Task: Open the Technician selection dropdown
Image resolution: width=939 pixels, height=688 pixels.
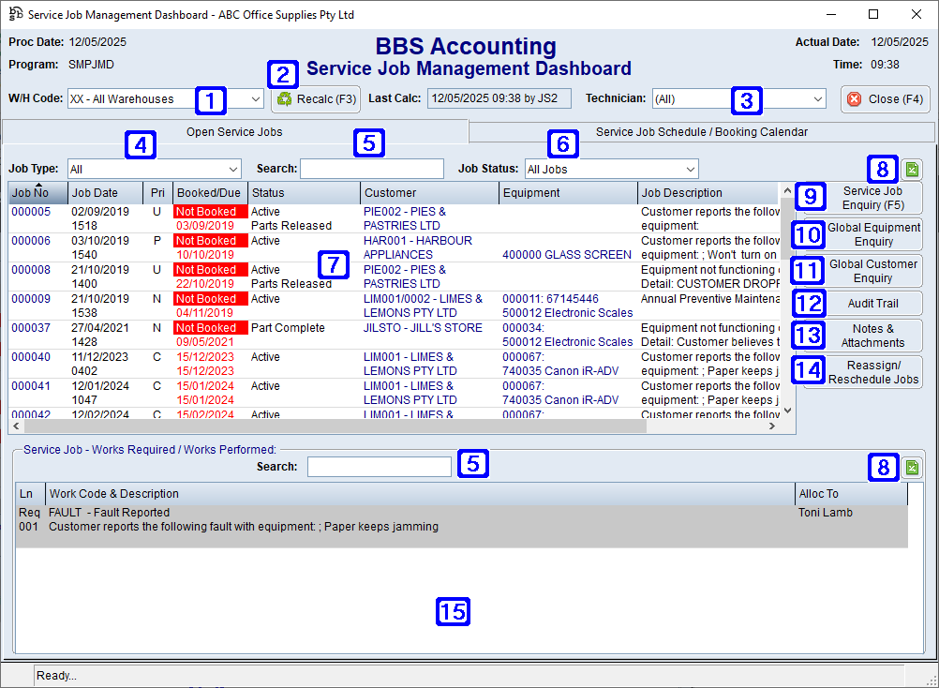Action: pos(818,100)
